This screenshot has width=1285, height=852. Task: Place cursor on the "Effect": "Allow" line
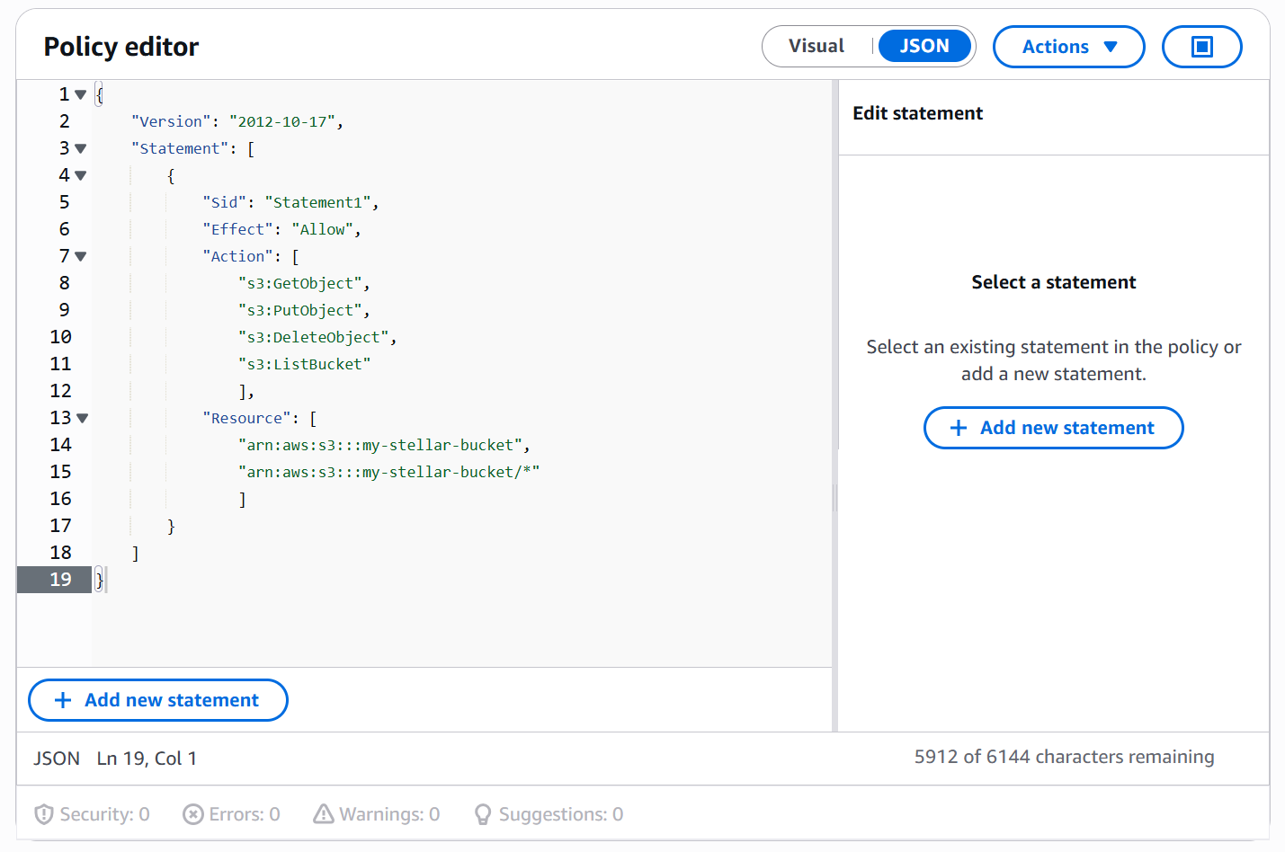click(x=281, y=230)
